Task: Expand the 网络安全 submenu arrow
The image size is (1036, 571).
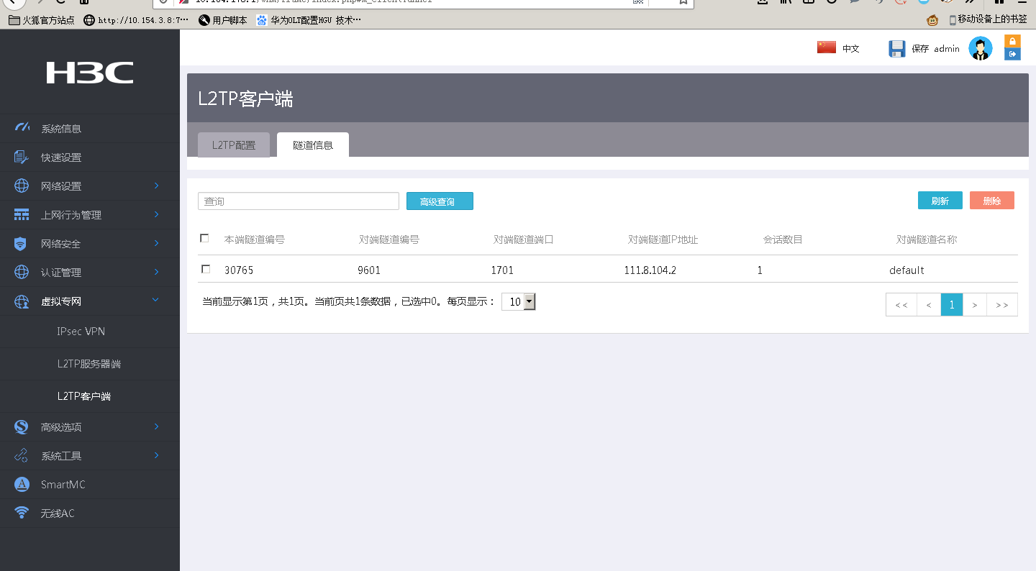Action: pos(156,243)
